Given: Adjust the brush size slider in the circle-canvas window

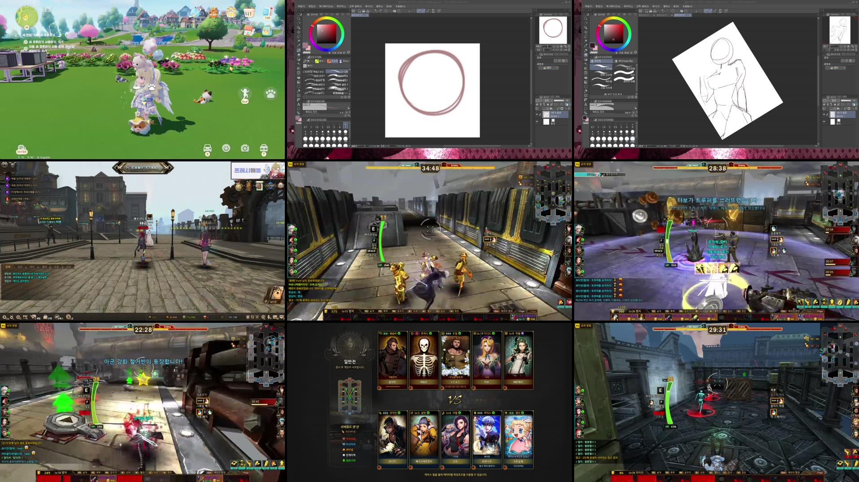Looking at the screenshot, I should coord(325,112).
